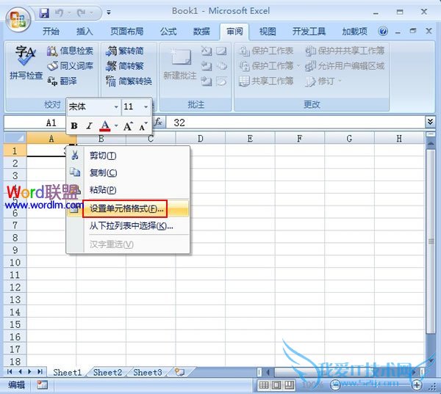Add a comment with 新建批注

tap(180, 64)
